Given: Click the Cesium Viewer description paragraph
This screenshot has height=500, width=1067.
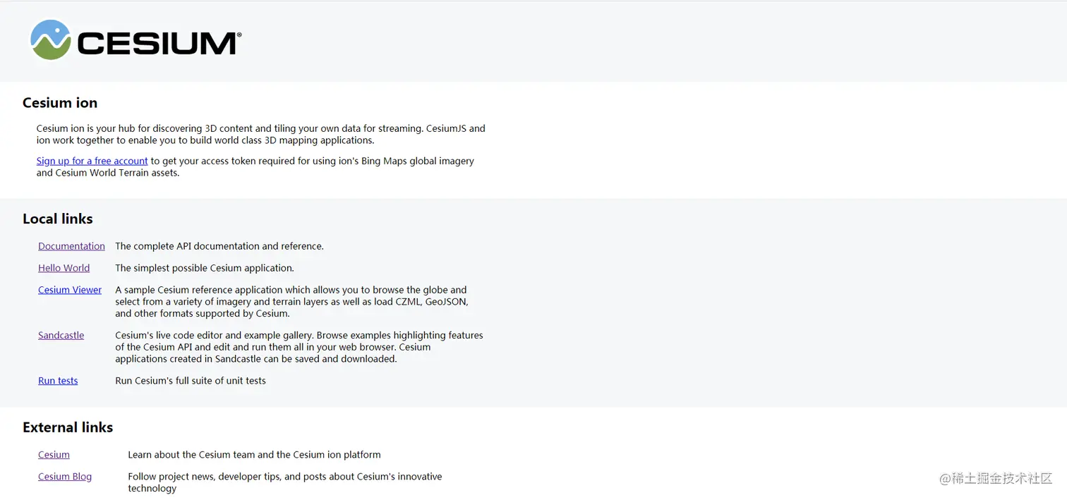Looking at the screenshot, I should (291, 302).
